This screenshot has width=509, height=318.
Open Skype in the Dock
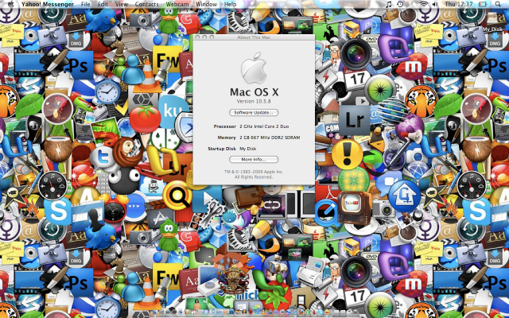(x=321, y=312)
